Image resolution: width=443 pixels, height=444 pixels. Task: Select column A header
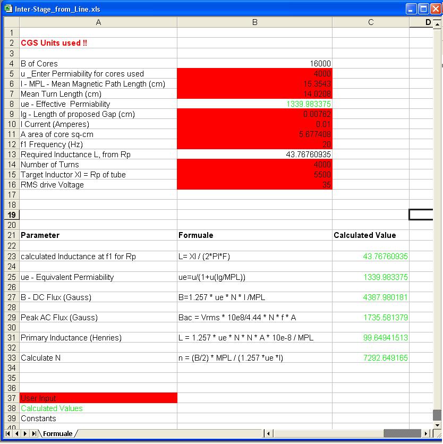click(98, 22)
